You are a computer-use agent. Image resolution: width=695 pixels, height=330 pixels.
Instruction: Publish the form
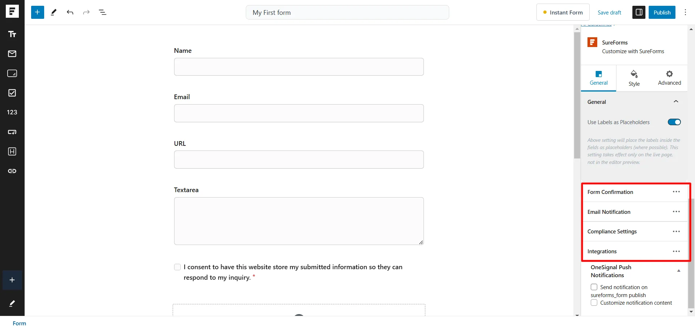pyautogui.click(x=662, y=12)
